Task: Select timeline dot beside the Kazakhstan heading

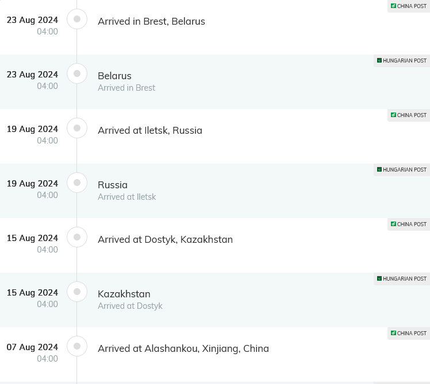Action: [x=77, y=292]
